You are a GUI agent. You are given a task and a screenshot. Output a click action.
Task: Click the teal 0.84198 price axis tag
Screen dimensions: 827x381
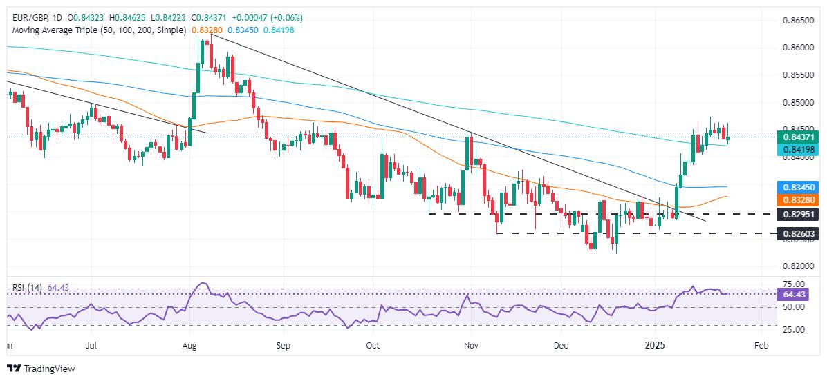pyautogui.click(x=797, y=150)
